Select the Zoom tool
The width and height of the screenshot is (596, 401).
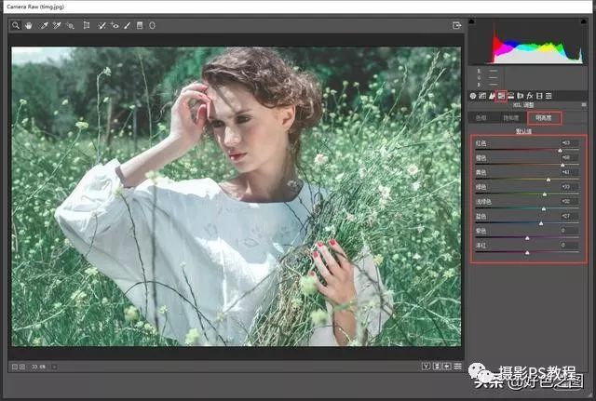point(16,25)
